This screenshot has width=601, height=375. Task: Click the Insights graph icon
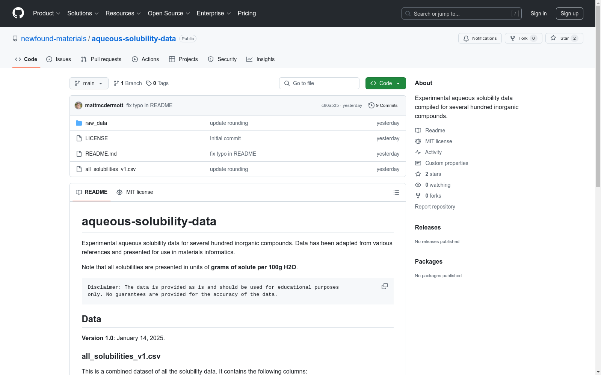click(249, 59)
